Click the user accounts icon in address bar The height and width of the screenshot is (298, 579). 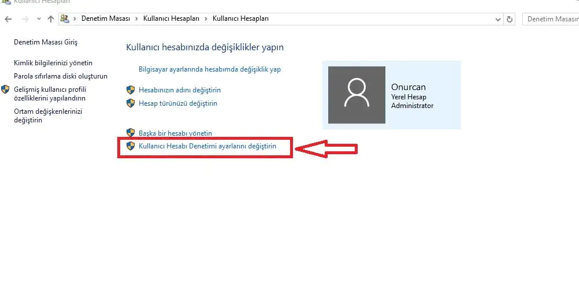65,18
